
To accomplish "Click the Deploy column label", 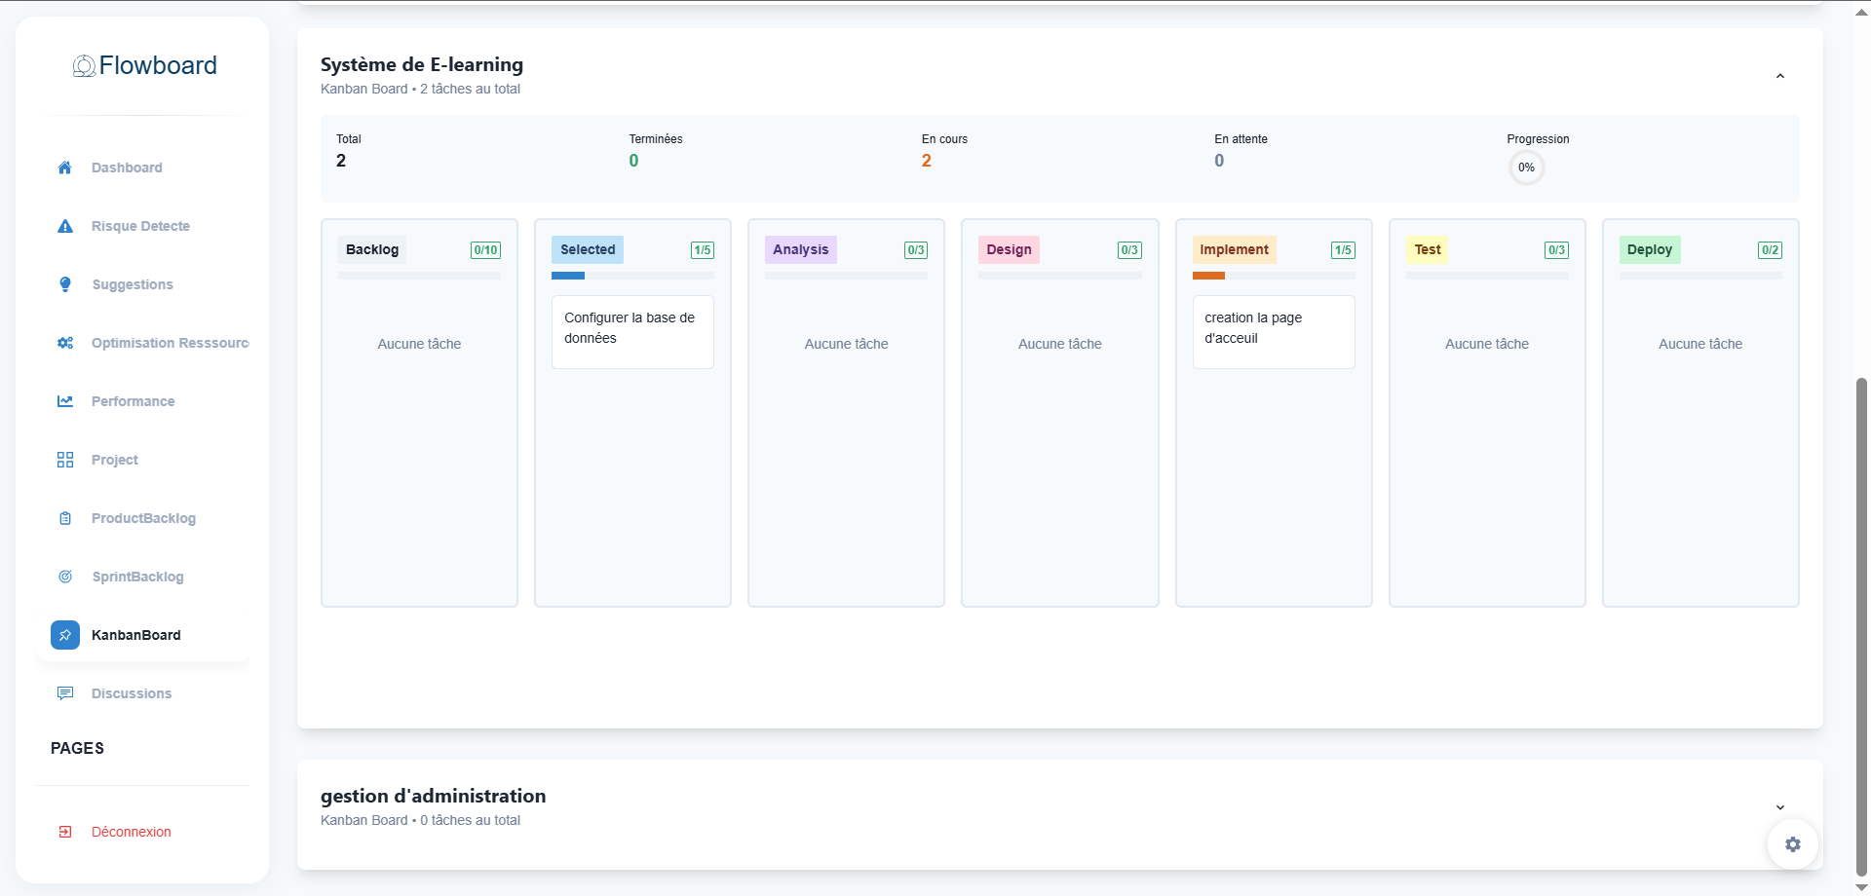I will pyautogui.click(x=1650, y=249).
